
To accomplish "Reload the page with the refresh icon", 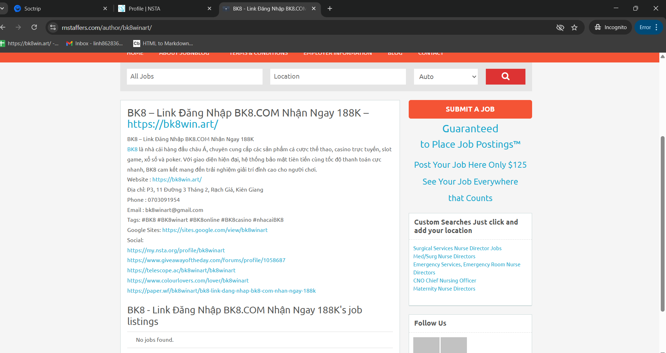I will (x=34, y=27).
